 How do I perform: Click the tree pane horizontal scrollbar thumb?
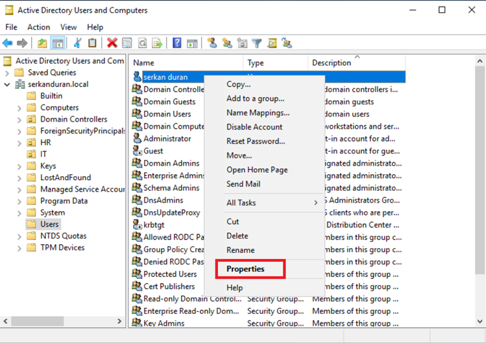(38, 321)
